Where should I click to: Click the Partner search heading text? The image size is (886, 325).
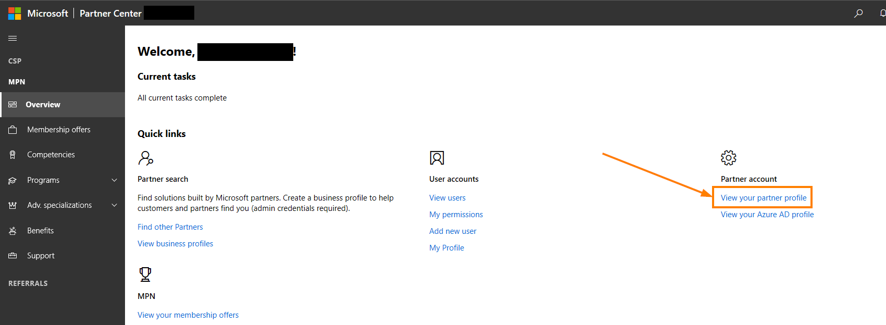click(163, 179)
